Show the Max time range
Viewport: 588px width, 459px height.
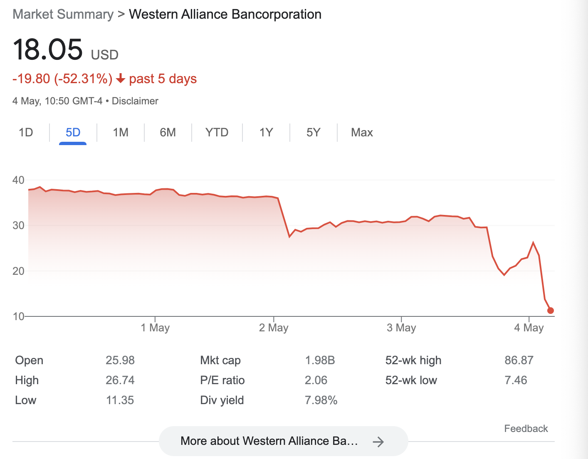[x=362, y=132]
